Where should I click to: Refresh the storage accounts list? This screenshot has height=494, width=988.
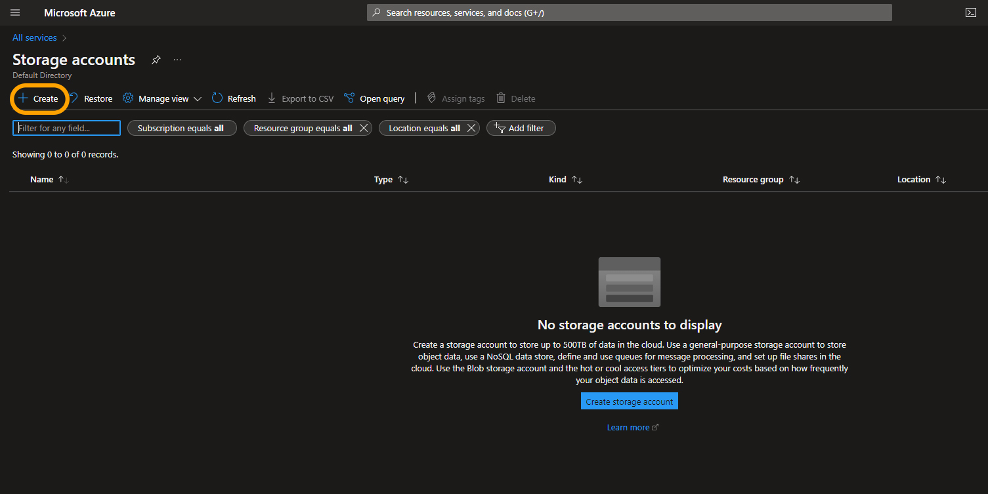click(x=234, y=98)
